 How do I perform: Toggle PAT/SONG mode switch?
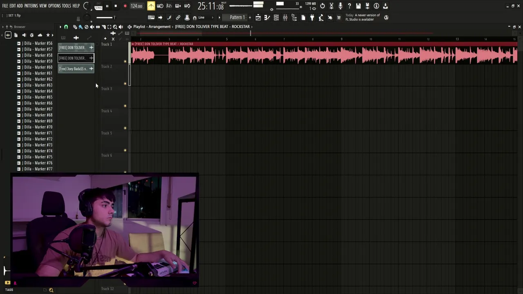[98, 6]
